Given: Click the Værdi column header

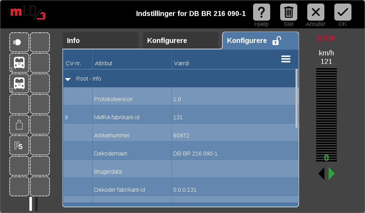Looking at the screenshot, I should click(x=181, y=63).
